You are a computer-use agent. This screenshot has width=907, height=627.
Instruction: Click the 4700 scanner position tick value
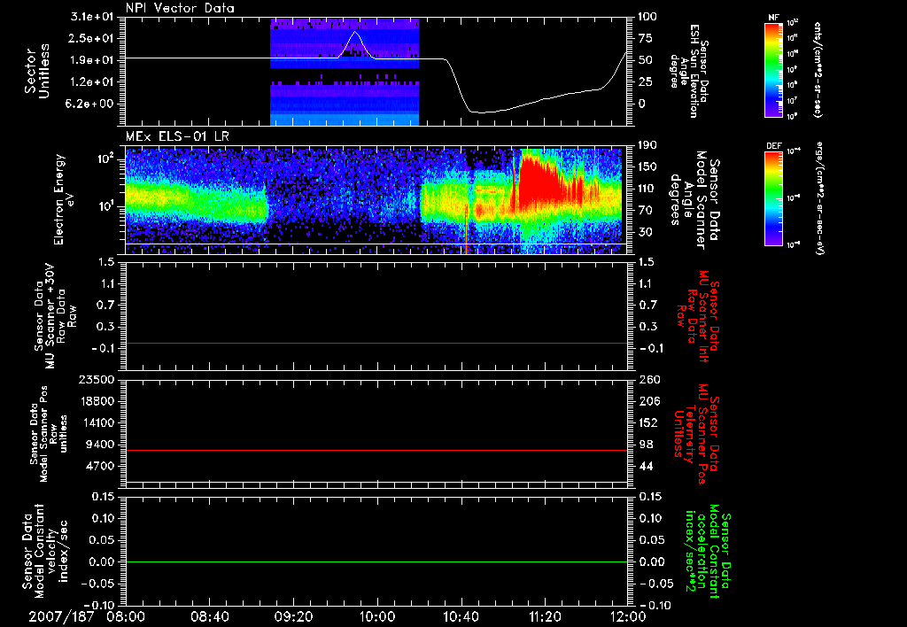pyautogui.click(x=101, y=466)
